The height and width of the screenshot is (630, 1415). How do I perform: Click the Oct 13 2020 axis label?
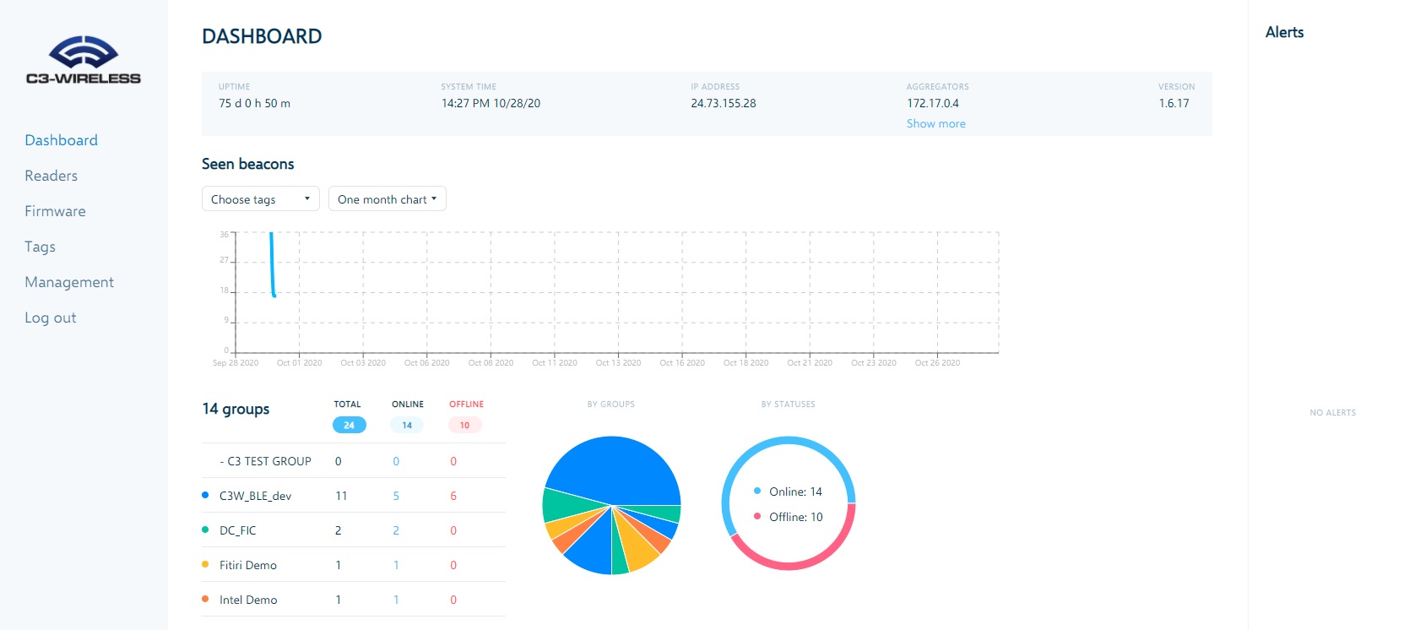click(618, 363)
